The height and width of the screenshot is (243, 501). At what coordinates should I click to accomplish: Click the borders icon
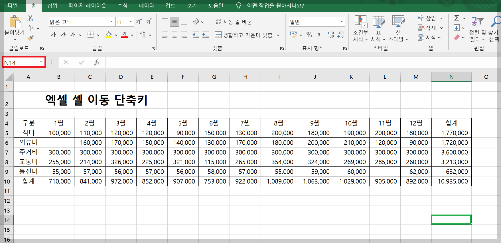click(90, 35)
